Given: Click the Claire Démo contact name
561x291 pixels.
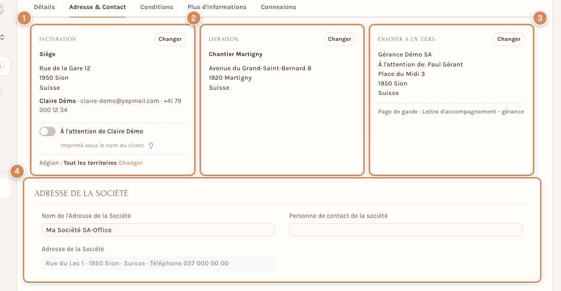Looking at the screenshot, I should [57, 101].
